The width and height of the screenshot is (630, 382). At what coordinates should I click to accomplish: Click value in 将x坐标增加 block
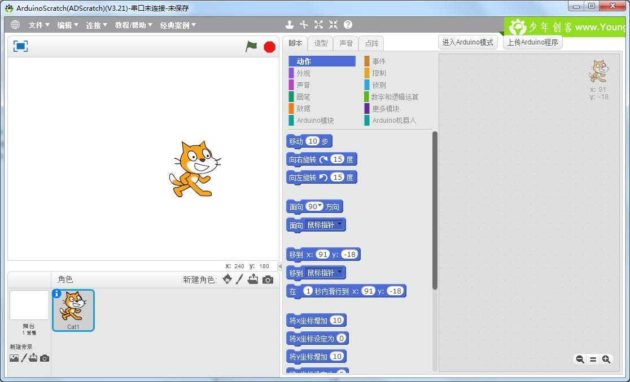coord(336,320)
